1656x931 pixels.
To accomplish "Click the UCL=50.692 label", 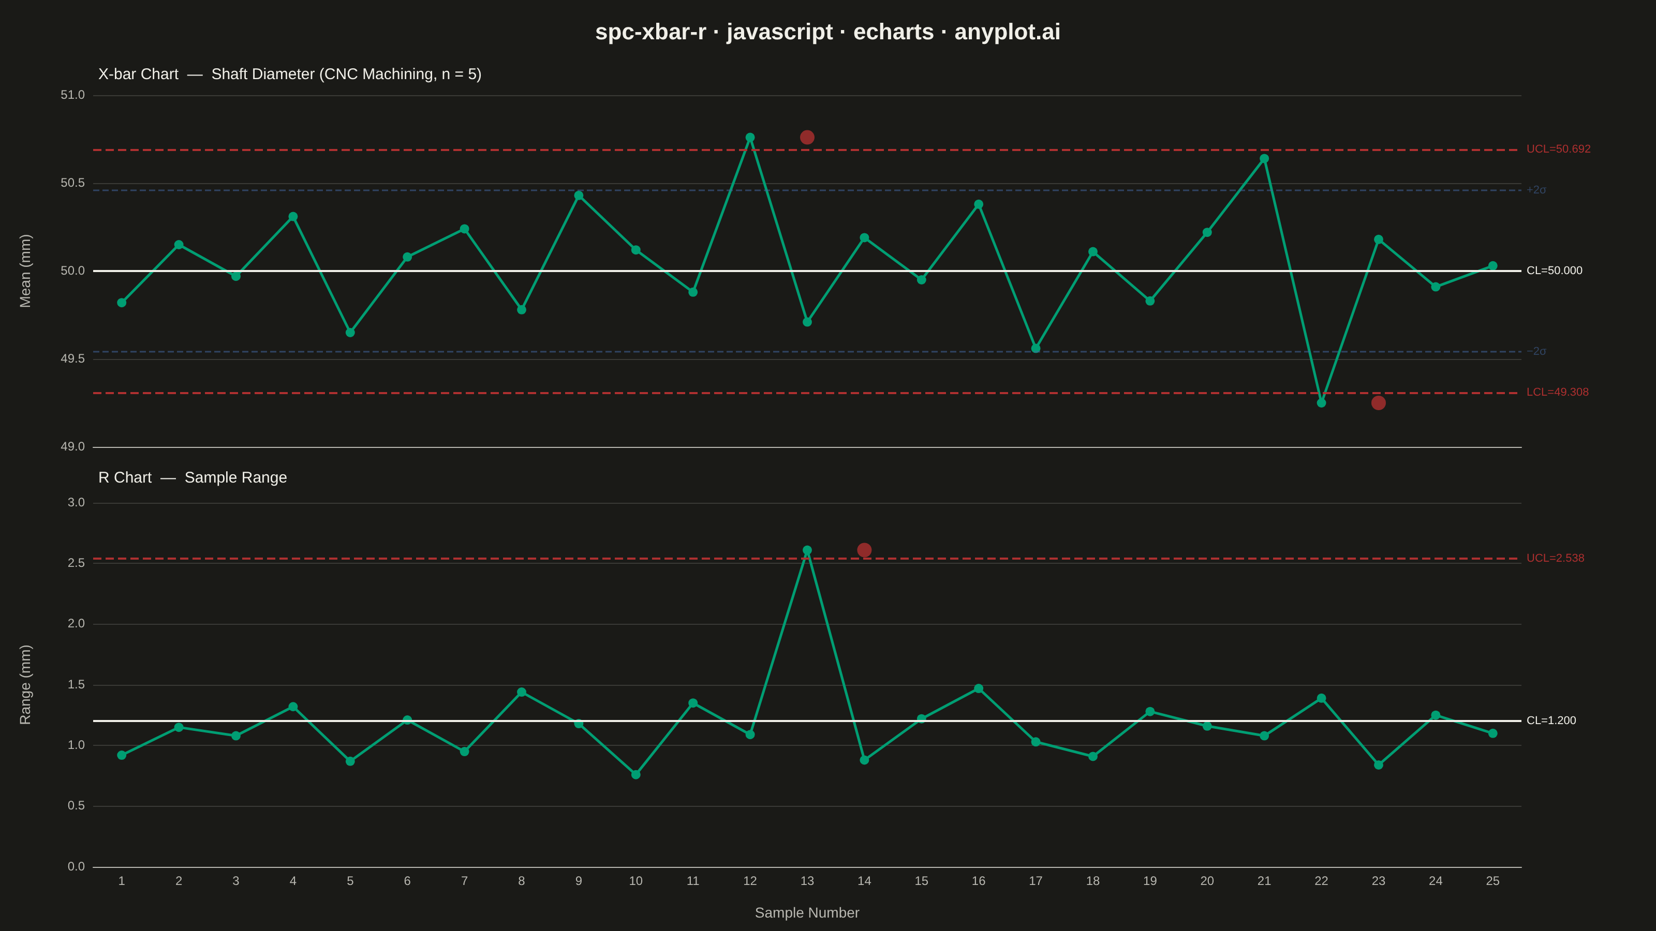I will point(1558,149).
